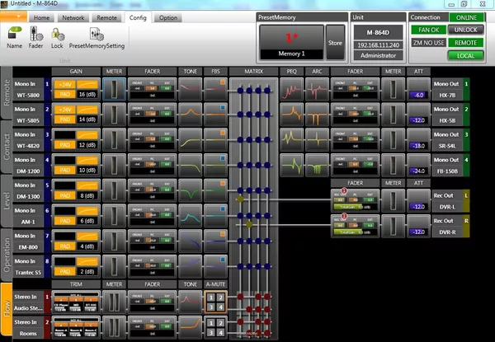The height and width of the screenshot is (342, 495).
Task: Open ARC graph for Mono Out 2
Action: [317, 114]
